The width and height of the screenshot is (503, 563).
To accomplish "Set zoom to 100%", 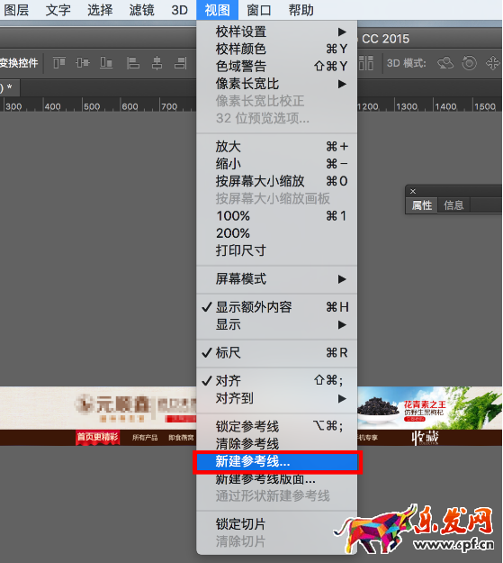I will (x=276, y=216).
